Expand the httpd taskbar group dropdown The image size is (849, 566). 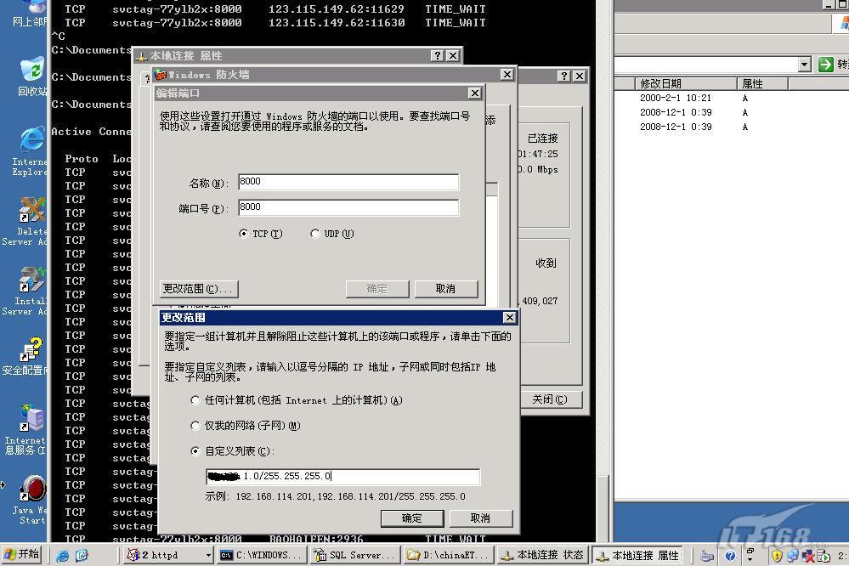pos(208,556)
